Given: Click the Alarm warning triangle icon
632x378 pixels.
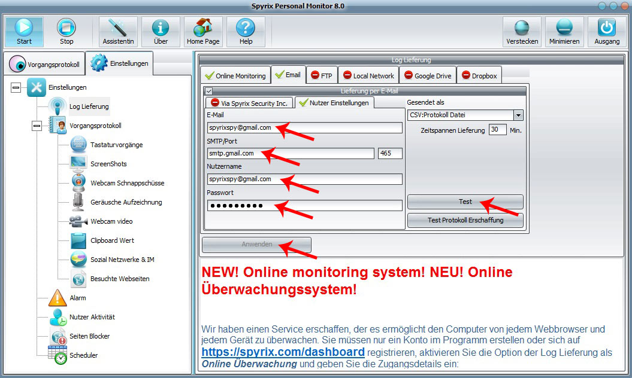Looking at the screenshot, I should click(x=58, y=298).
